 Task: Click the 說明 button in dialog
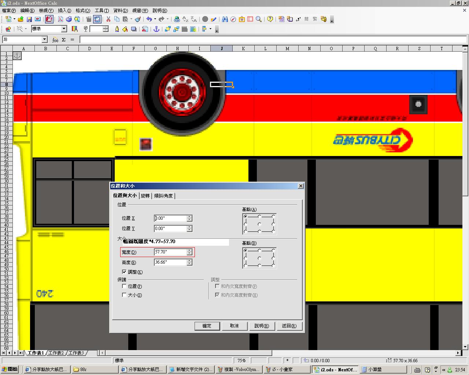[x=262, y=326]
